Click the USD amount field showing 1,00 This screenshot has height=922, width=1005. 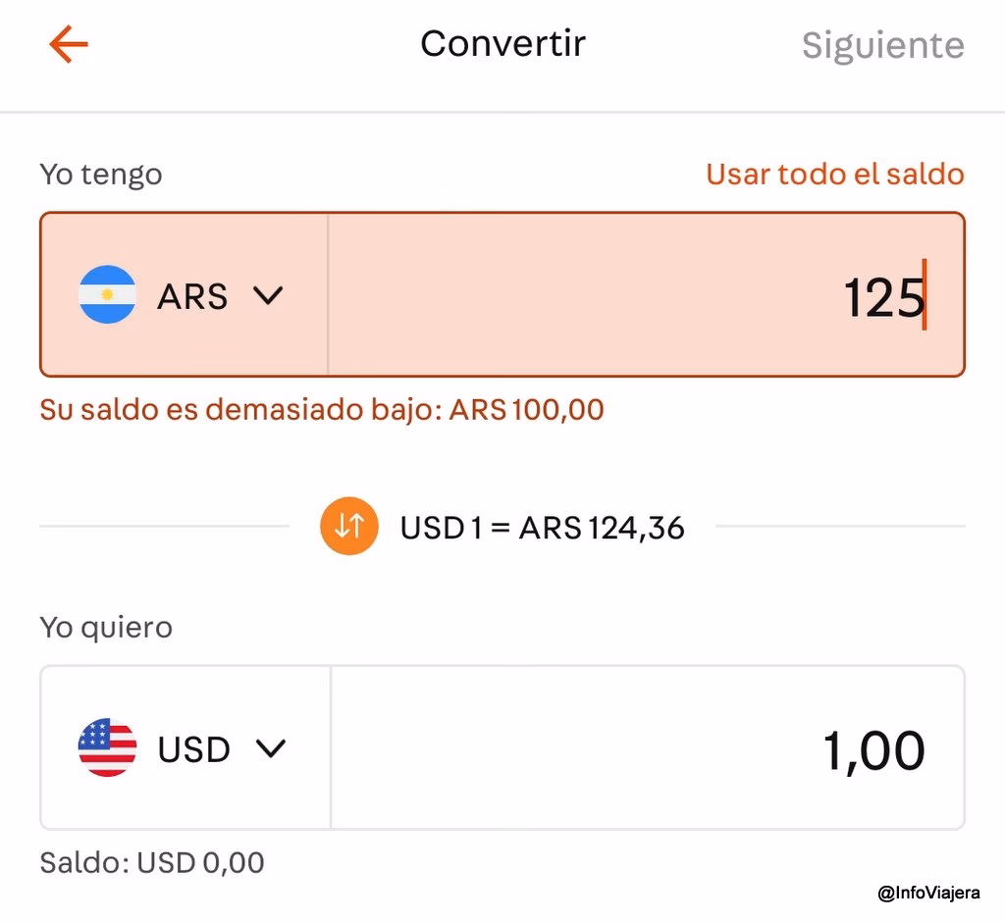[873, 748]
